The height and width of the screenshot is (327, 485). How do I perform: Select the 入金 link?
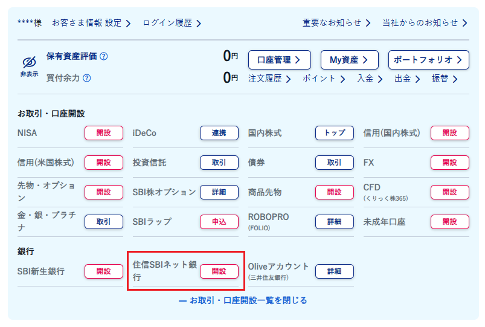coord(370,79)
